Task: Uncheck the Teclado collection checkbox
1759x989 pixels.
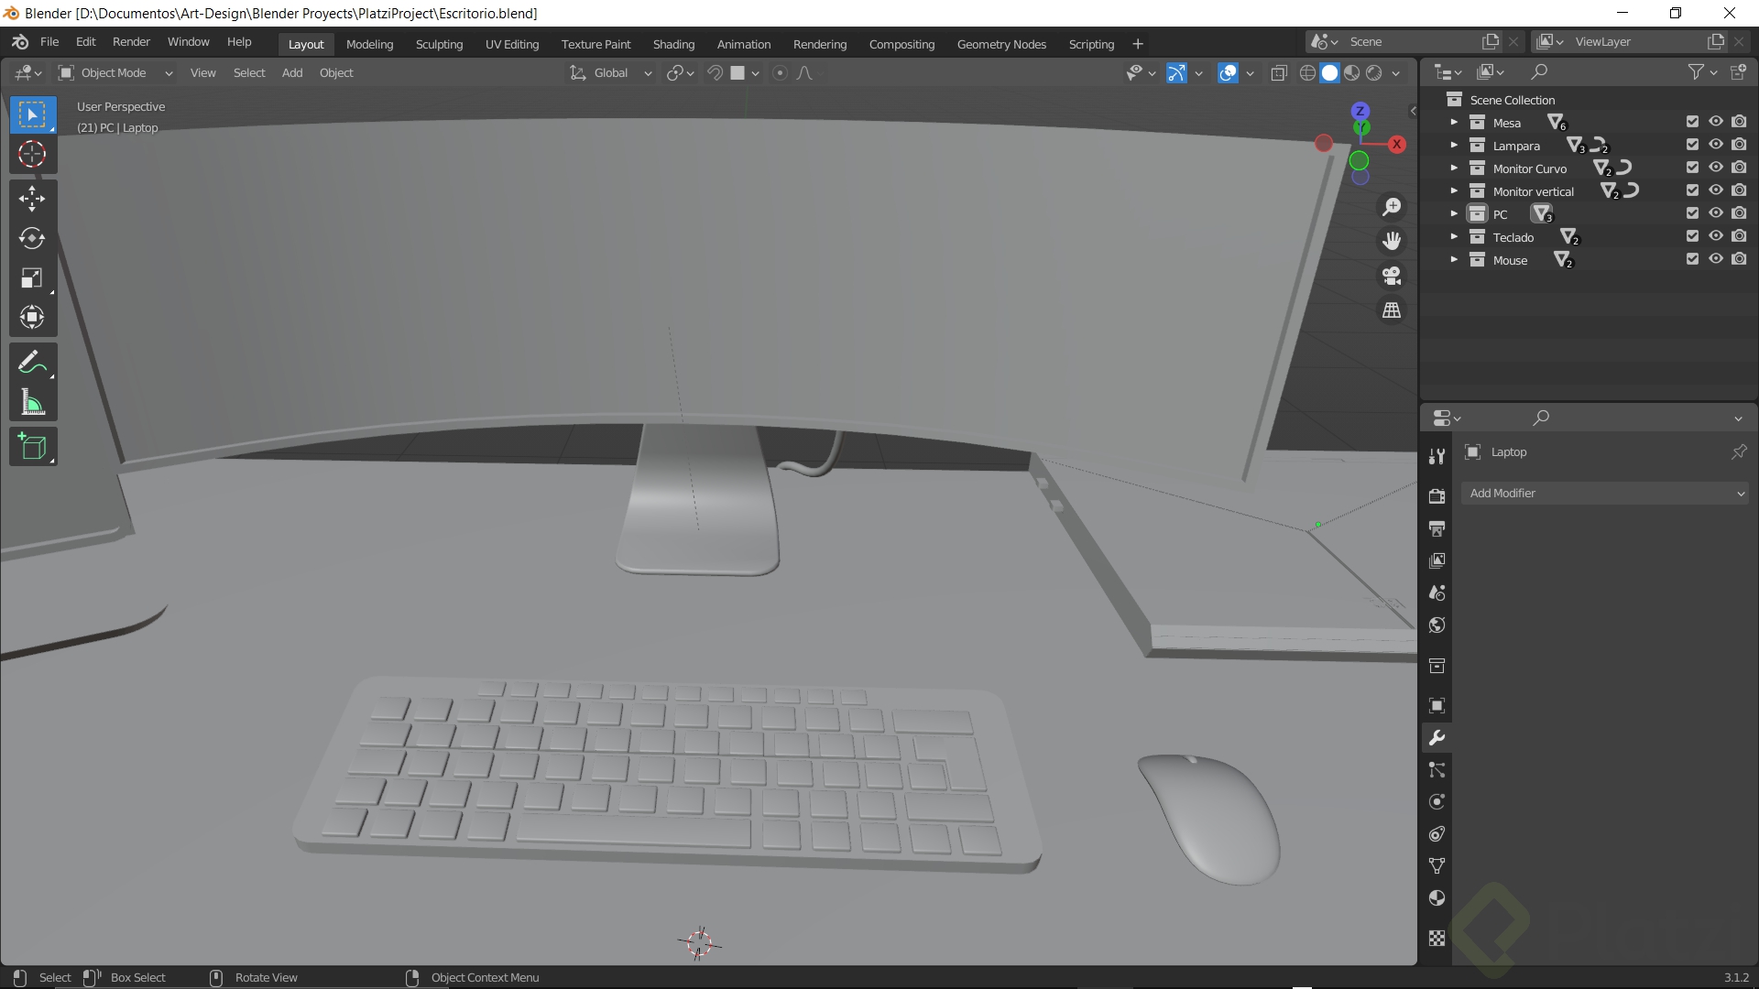Action: [x=1692, y=236]
